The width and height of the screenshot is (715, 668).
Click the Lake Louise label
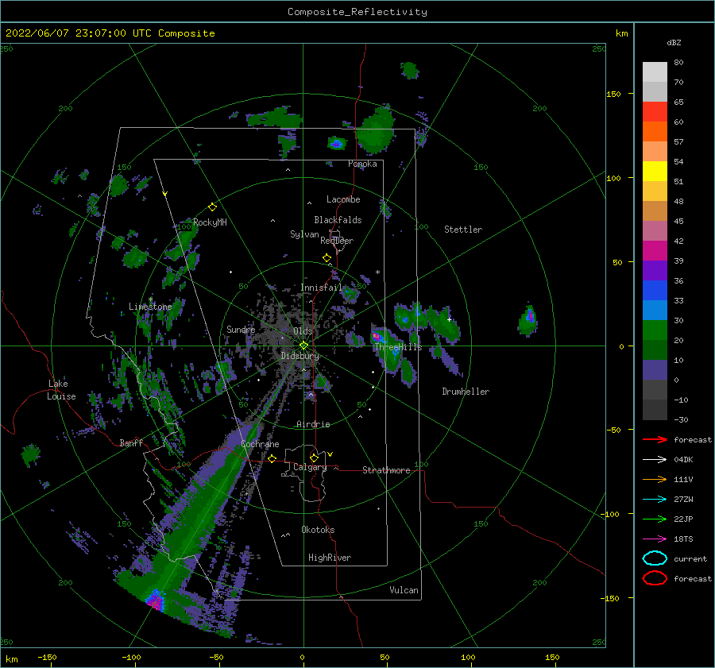pos(61,390)
